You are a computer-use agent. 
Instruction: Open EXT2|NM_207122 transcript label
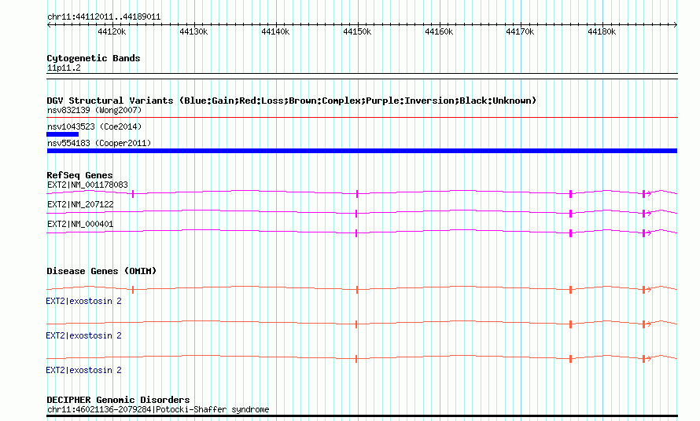(x=80, y=205)
